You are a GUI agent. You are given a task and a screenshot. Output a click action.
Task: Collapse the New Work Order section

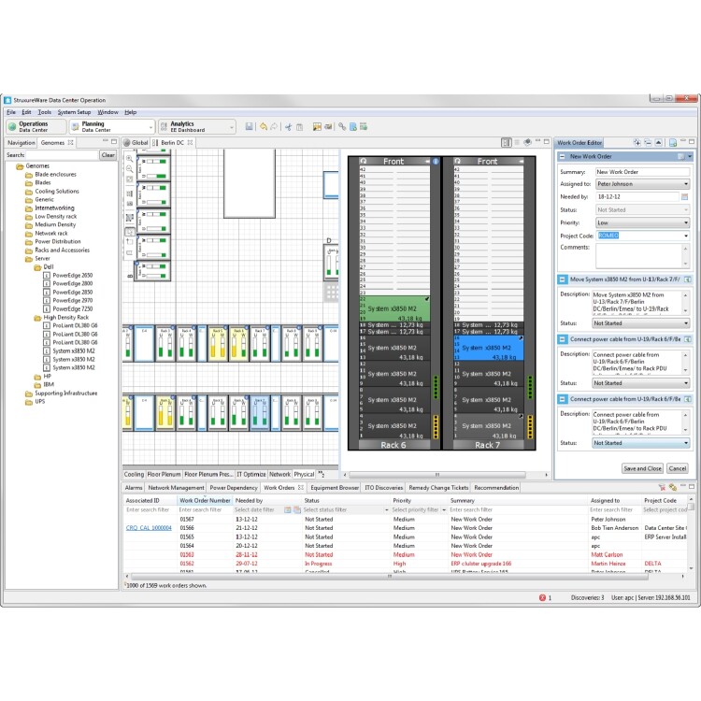coord(562,156)
